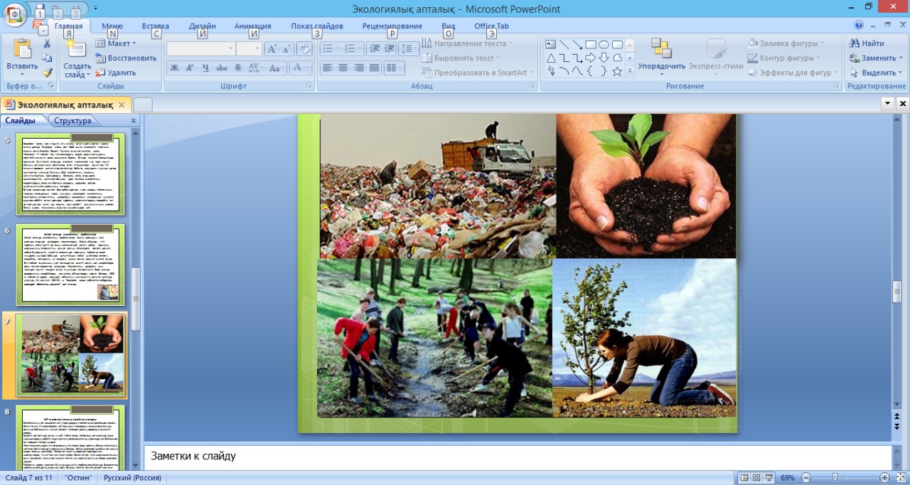Select slide 6 thumbnail

70,265
